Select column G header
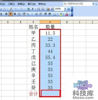The width and height of the screenshot is (98, 100). [50, 22]
